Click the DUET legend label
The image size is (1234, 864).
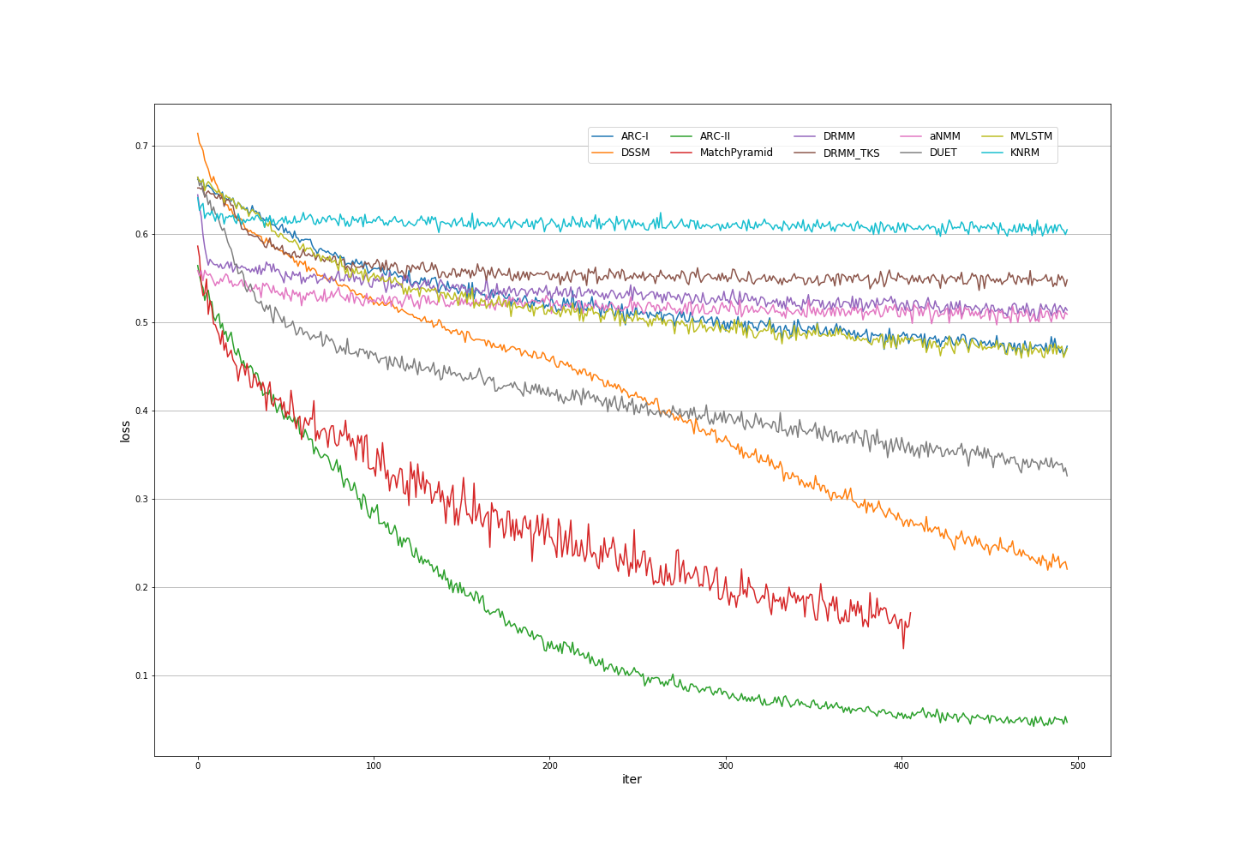click(943, 153)
